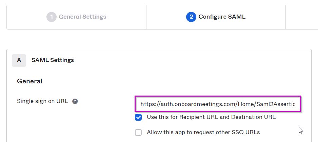This screenshot has width=318, height=142.
Task: Click the General subsection heading
Action: pos(29,81)
